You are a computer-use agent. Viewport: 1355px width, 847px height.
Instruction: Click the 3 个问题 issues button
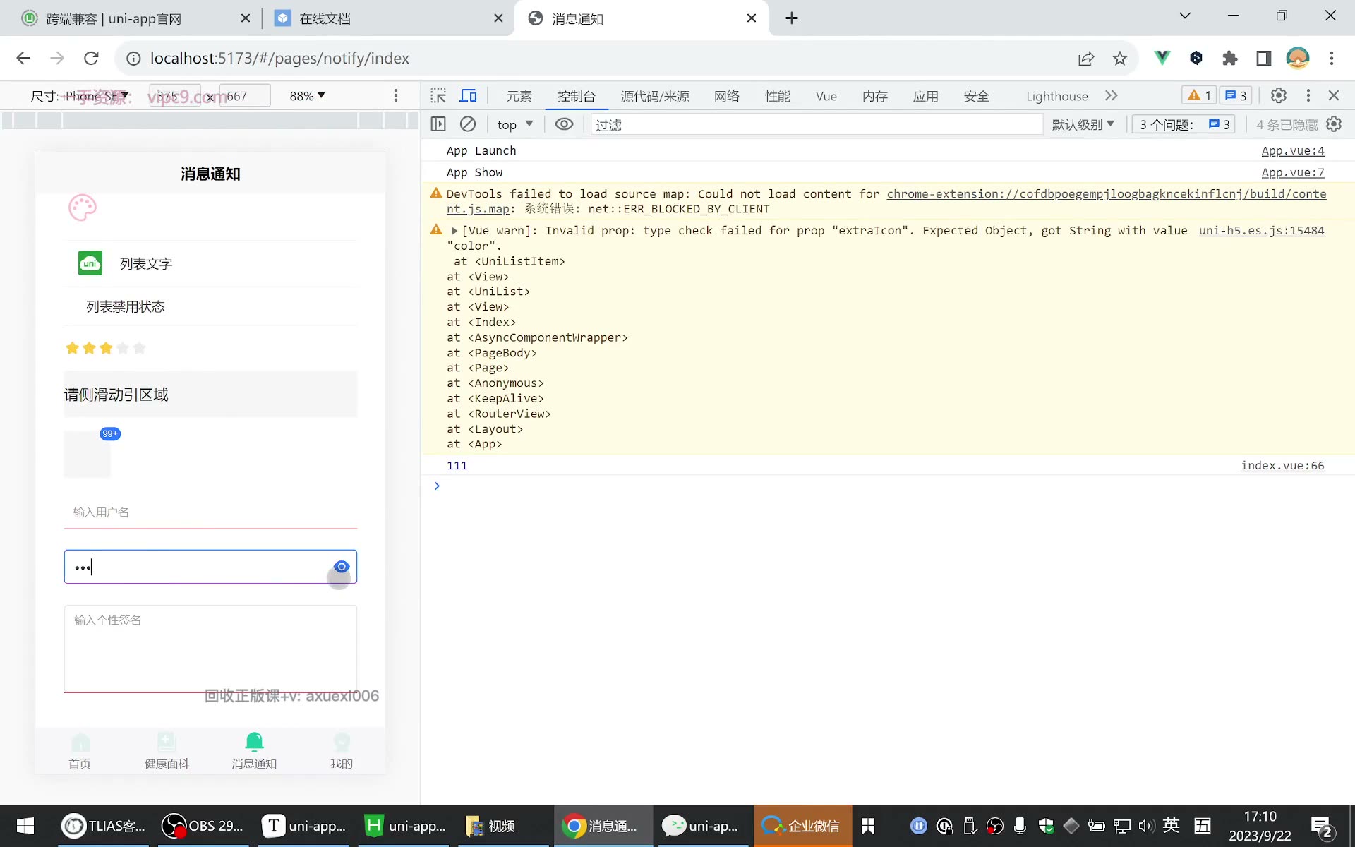point(1184,124)
